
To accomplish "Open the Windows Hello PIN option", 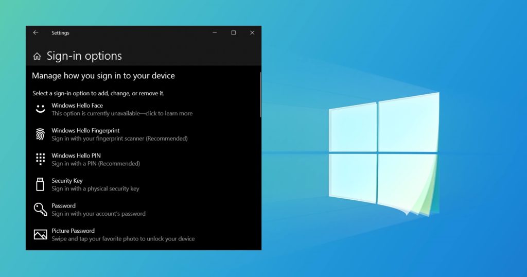I will point(144,159).
